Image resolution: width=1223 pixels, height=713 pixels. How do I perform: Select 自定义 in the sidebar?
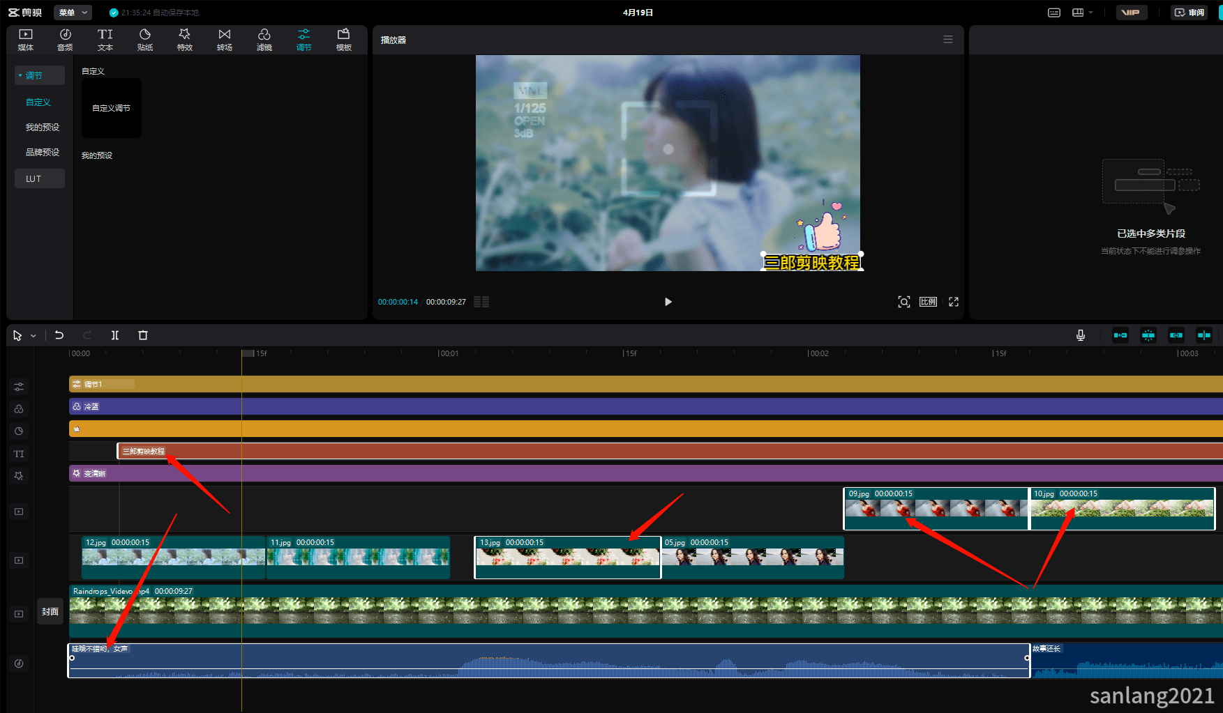(38, 102)
